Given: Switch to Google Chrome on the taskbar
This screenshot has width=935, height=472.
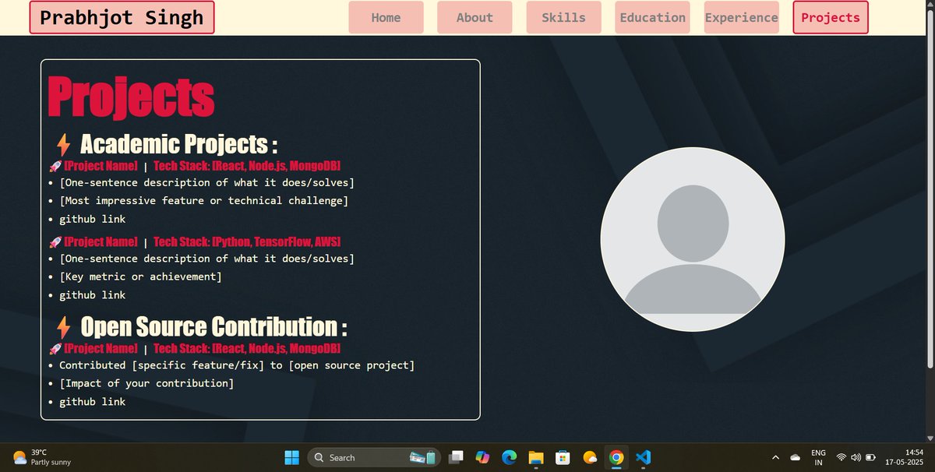Looking at the screenshot, I should click(x=616, y=457).
